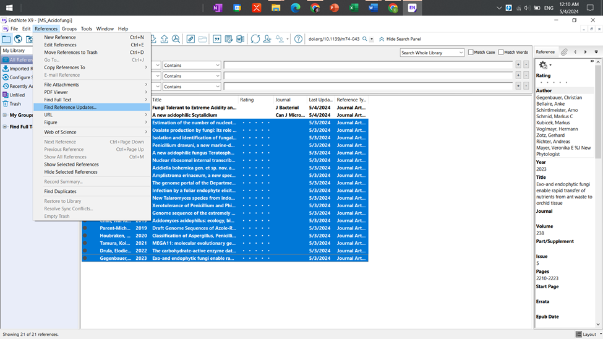The height and width of the screenshot is (339, 603).
Task: Sort by Last Updated column header
Action: (x=321, y=100)
